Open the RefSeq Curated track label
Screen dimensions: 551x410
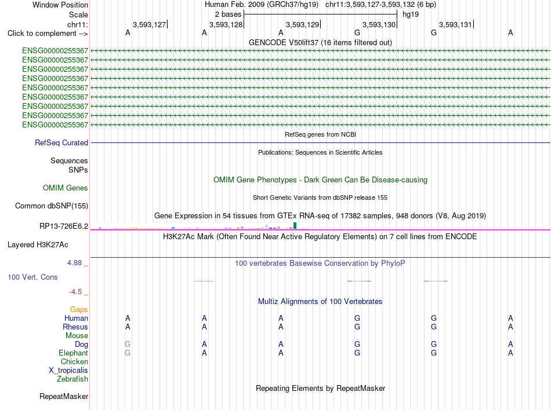pos(61,142)
